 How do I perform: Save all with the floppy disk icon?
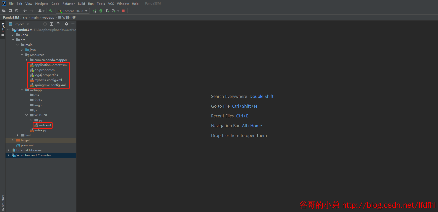coord(10,11)
